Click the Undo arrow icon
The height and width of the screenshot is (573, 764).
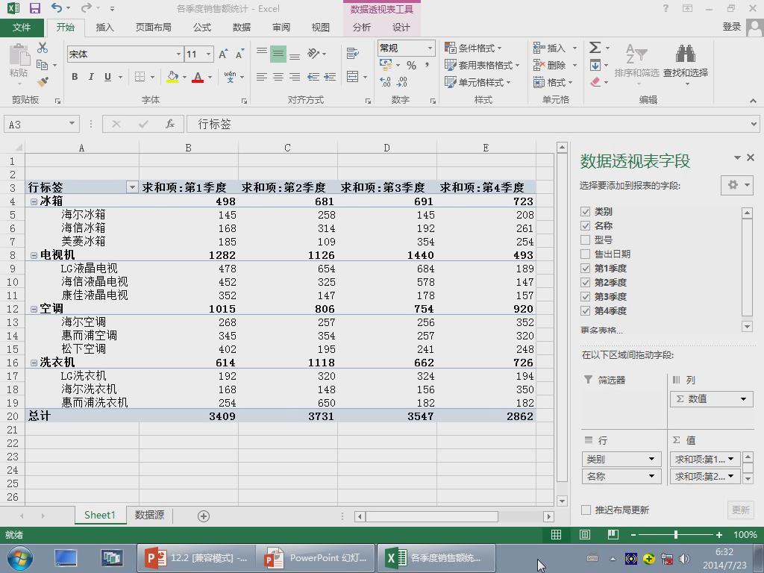(57, 7)
